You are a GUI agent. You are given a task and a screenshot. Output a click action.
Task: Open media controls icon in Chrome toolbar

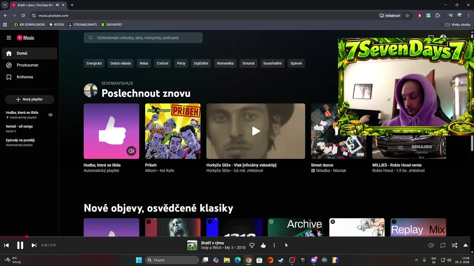pyautogui.click(x=450, y=16)
